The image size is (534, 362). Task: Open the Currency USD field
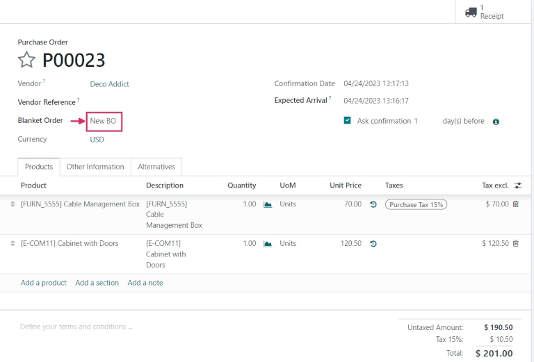click(x=97, y=140)
